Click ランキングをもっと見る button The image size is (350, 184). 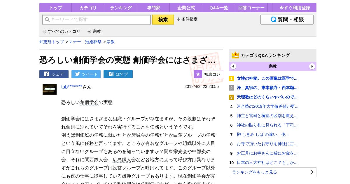(273, 172)
